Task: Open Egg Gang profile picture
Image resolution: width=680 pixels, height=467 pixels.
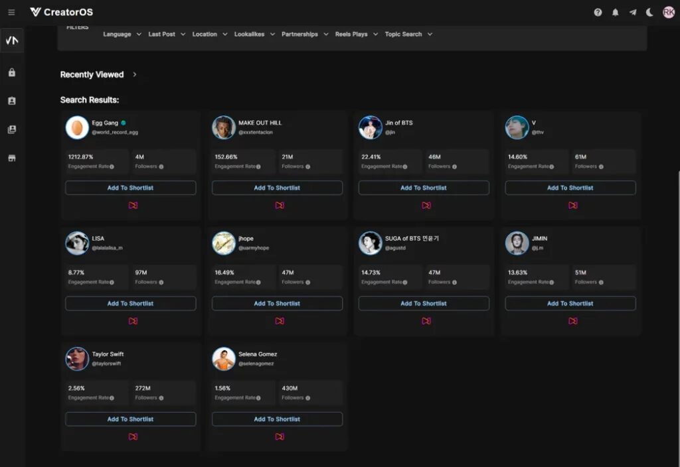Action: click(x=77, y=127)
